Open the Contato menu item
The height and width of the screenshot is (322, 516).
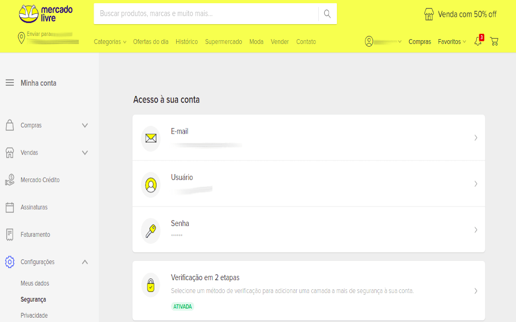306,42
